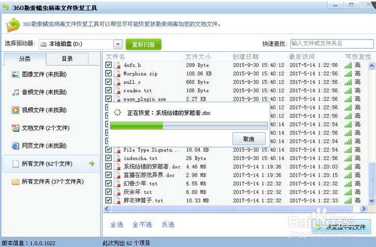The height and width of the screenshot is (247, 376).
Task: Uncheck the null.c file checkbox
Action: pos(108,82)
